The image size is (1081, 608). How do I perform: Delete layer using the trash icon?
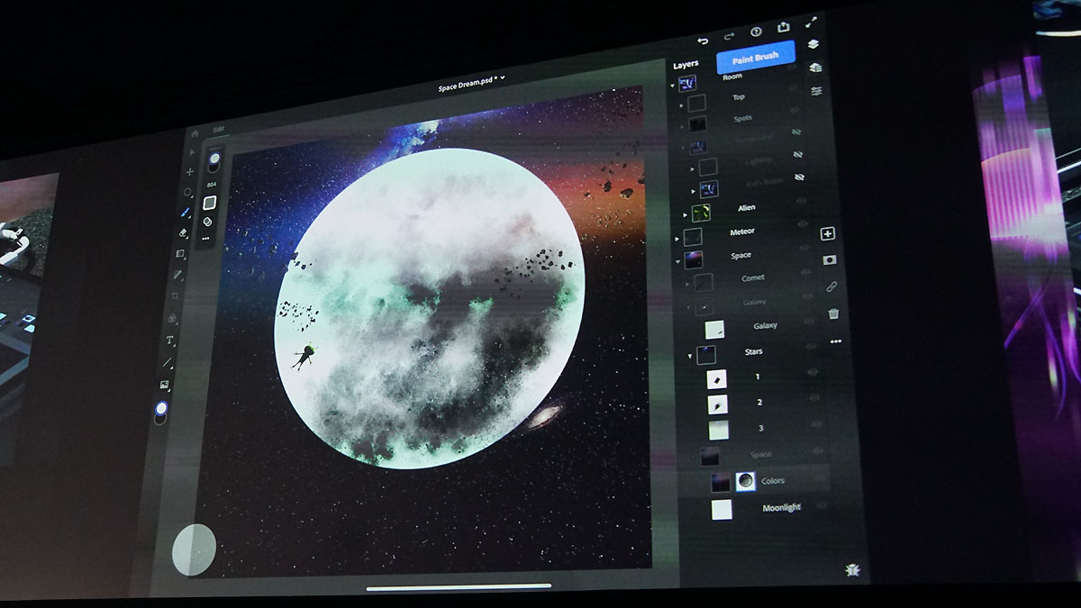(833, 313)
